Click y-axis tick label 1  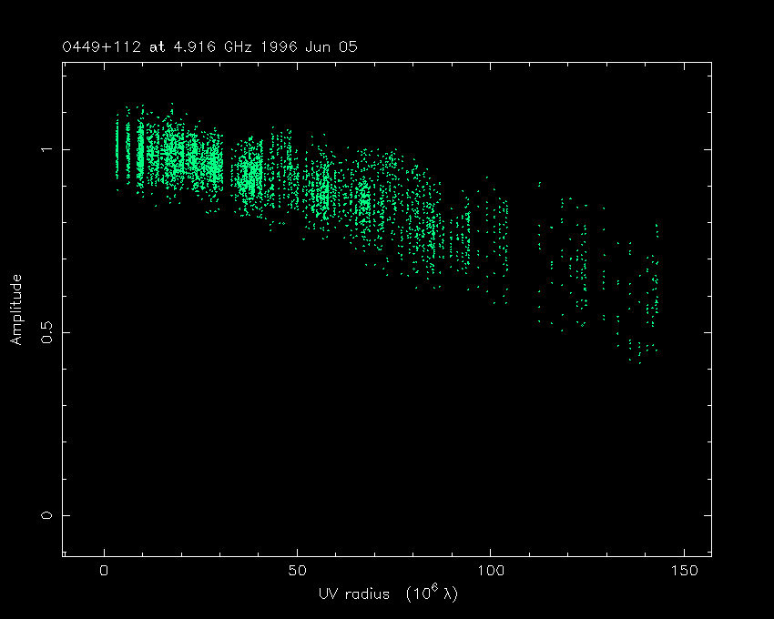[x=47, y=149]
